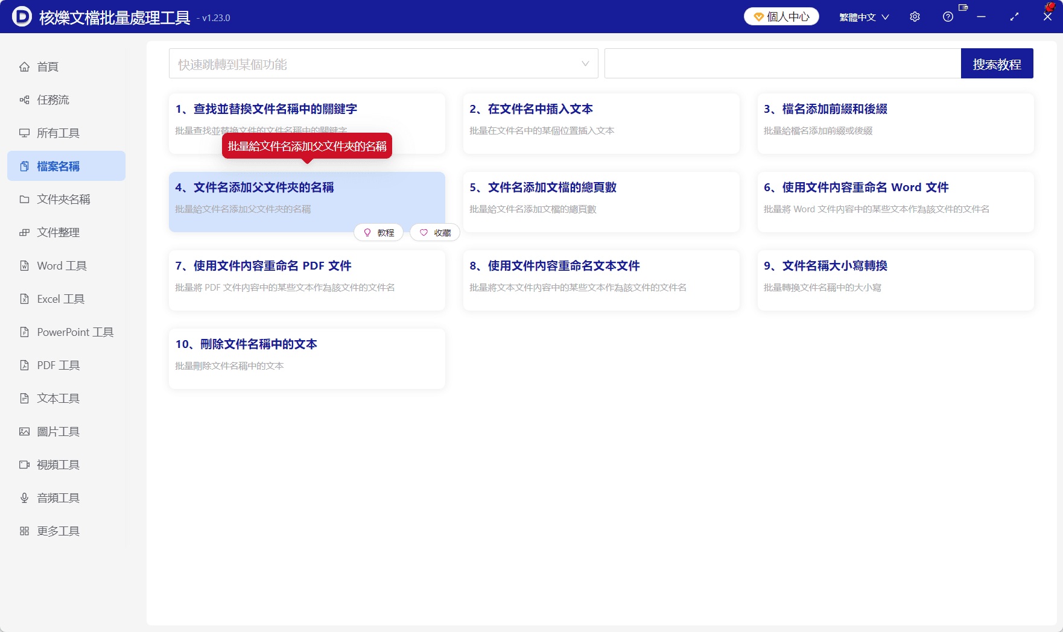Screen dimensions: 1063x632
Task: Open card 9 文件名稱大小寫轉換
Action: (x=896, y=280)
